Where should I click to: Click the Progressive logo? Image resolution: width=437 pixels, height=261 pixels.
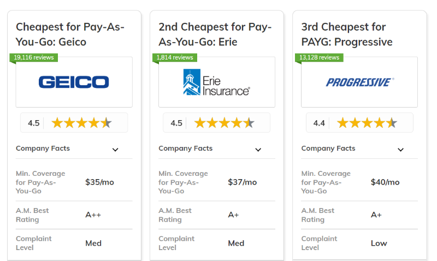359,82
